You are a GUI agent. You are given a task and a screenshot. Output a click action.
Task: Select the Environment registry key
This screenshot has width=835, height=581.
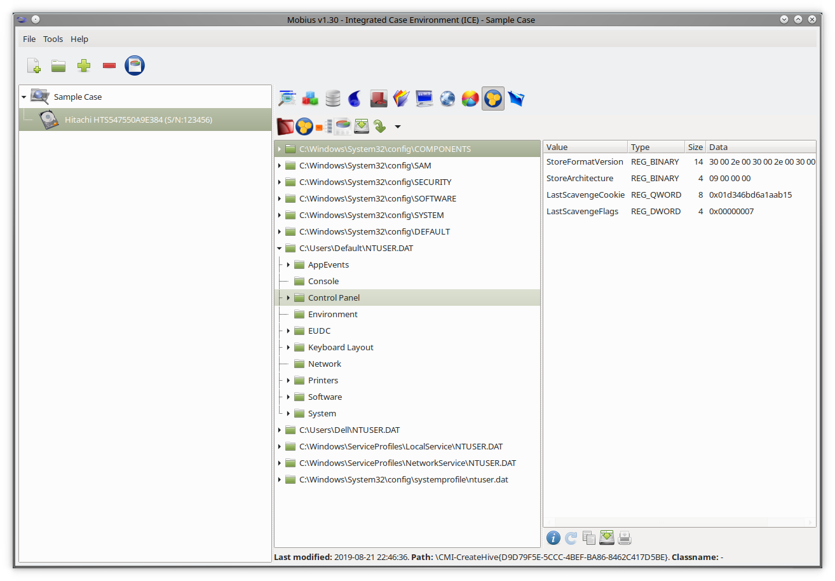[332, 315]
